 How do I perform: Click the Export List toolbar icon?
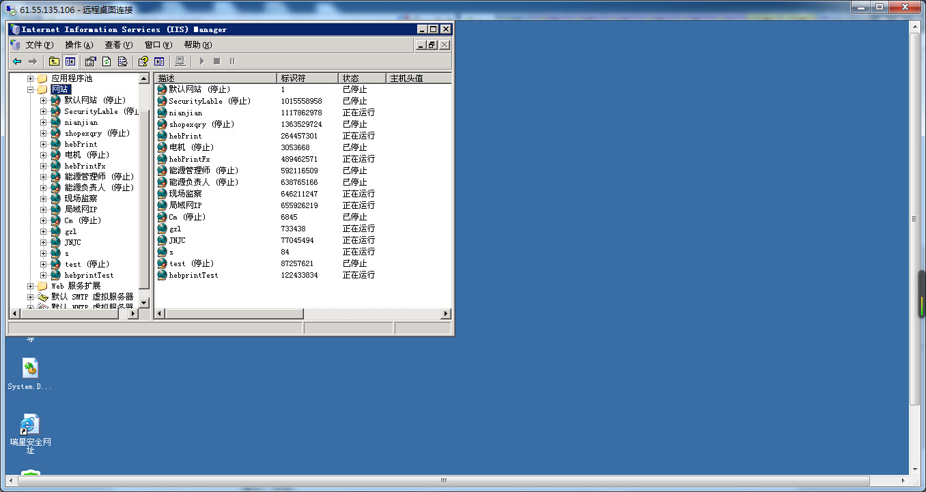click(122, 61)
